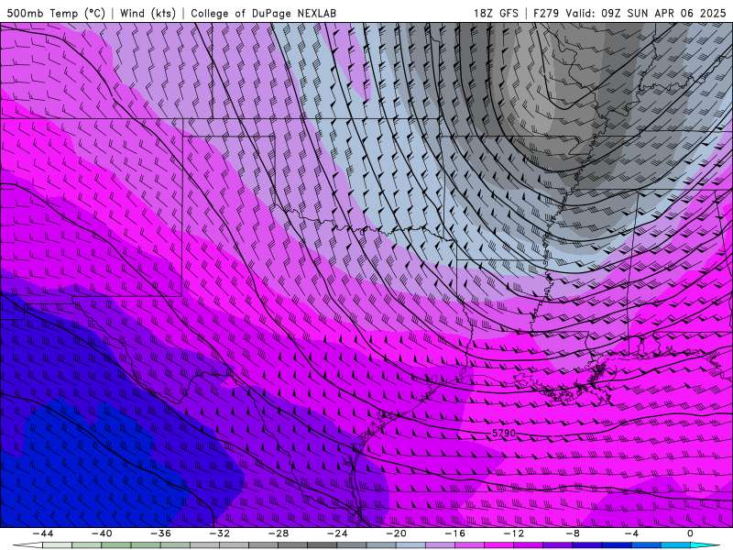This screenshot has width=733, height=550.
Task: Click the 0 color scale label
Action: [690, 533]
